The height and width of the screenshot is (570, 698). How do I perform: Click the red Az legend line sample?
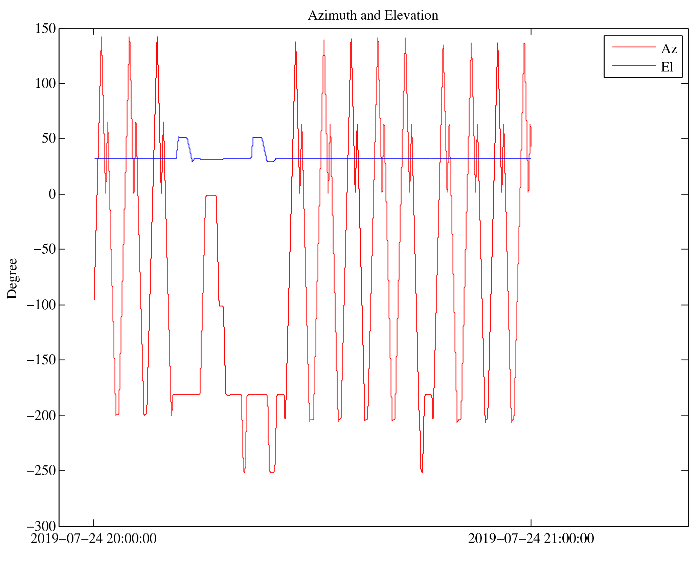click(x=634, y=47)
